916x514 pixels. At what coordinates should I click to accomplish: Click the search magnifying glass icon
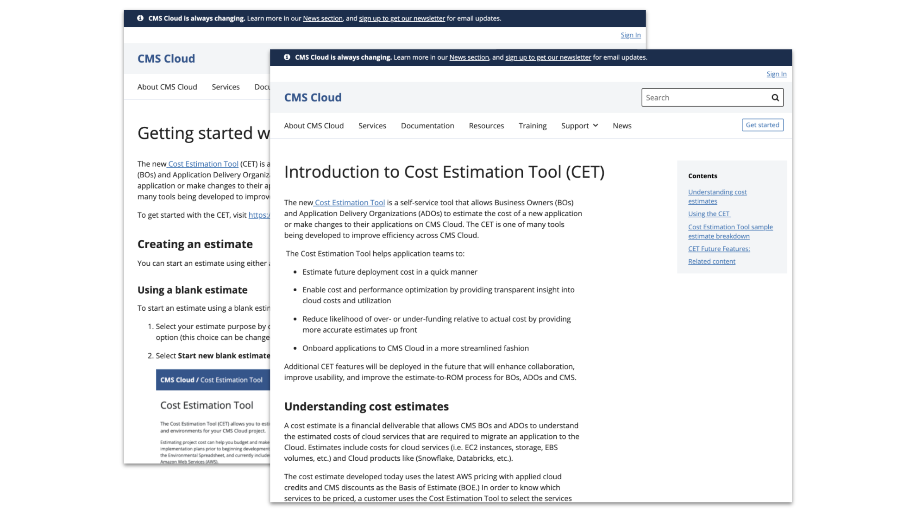click(x=774, y=97)
